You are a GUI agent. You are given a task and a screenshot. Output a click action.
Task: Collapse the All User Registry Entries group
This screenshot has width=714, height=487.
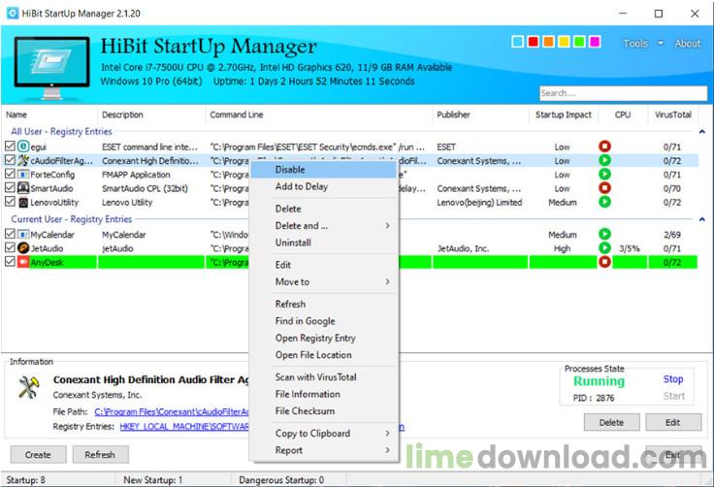[702, 132]
